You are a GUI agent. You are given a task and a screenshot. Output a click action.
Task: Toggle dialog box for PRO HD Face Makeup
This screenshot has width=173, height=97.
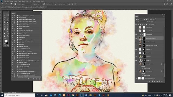[14, 34]
